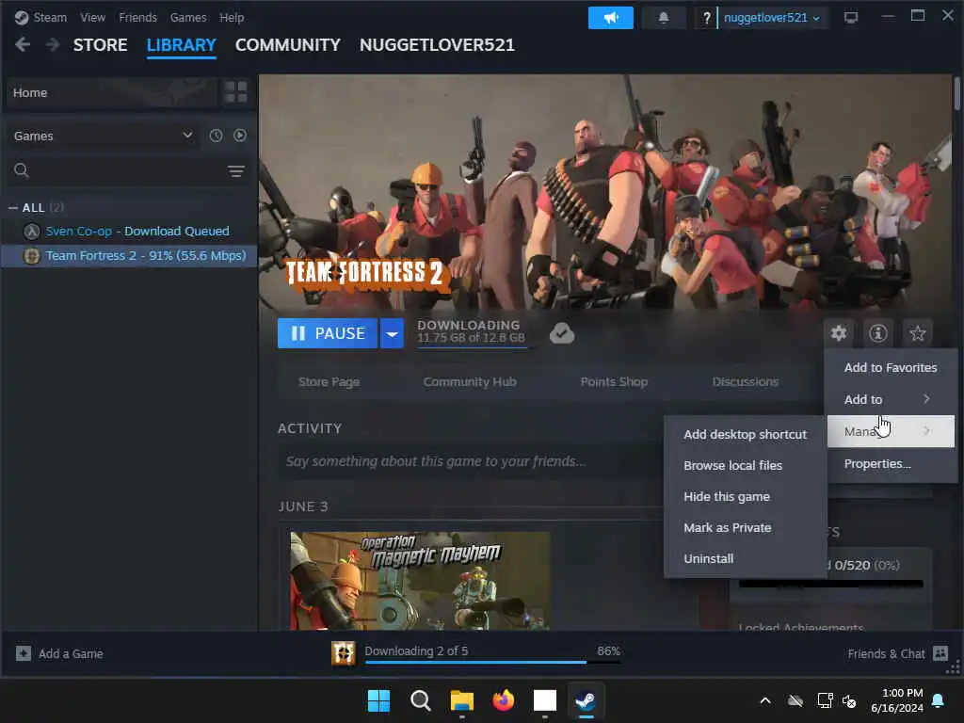The height and width of the screenshot is (723, 964).
Task: Sort by recent activity clock icon
Action: click(x=216, y=136)
